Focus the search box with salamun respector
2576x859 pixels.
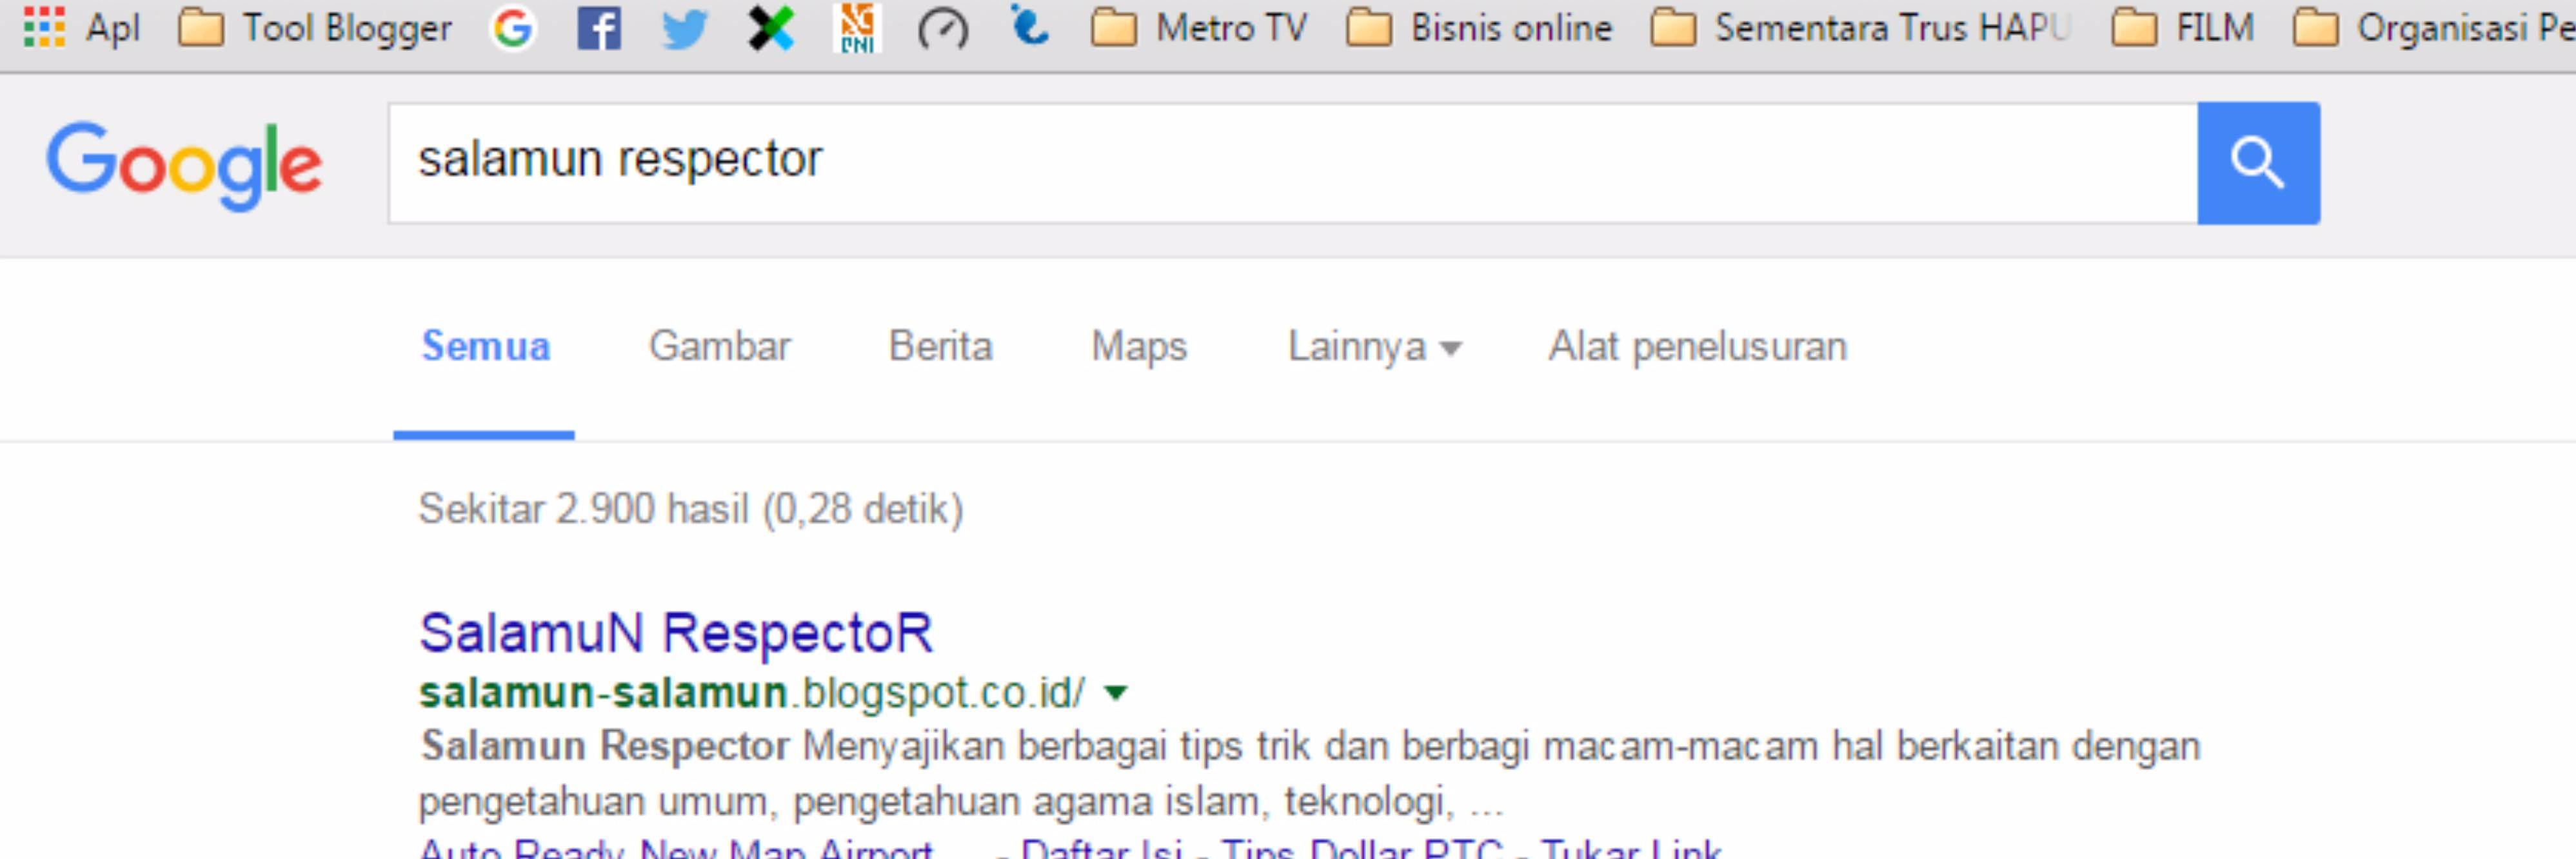click(1292, 163)
